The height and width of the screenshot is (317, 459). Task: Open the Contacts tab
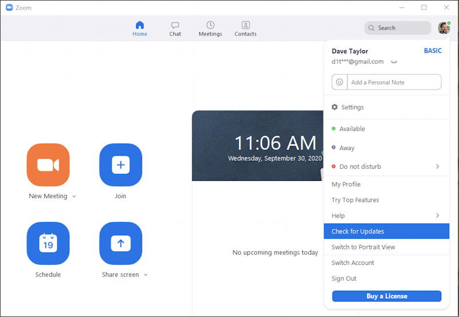pos(246,29)
